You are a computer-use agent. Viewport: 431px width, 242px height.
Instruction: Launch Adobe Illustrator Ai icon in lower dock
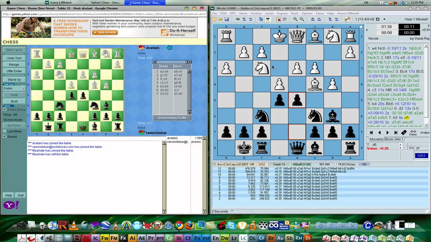coord(132,238)
